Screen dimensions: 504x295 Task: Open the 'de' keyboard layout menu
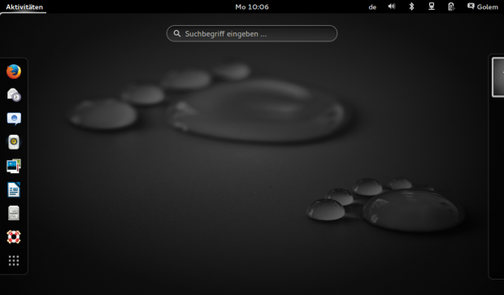[x=372, y=7]
